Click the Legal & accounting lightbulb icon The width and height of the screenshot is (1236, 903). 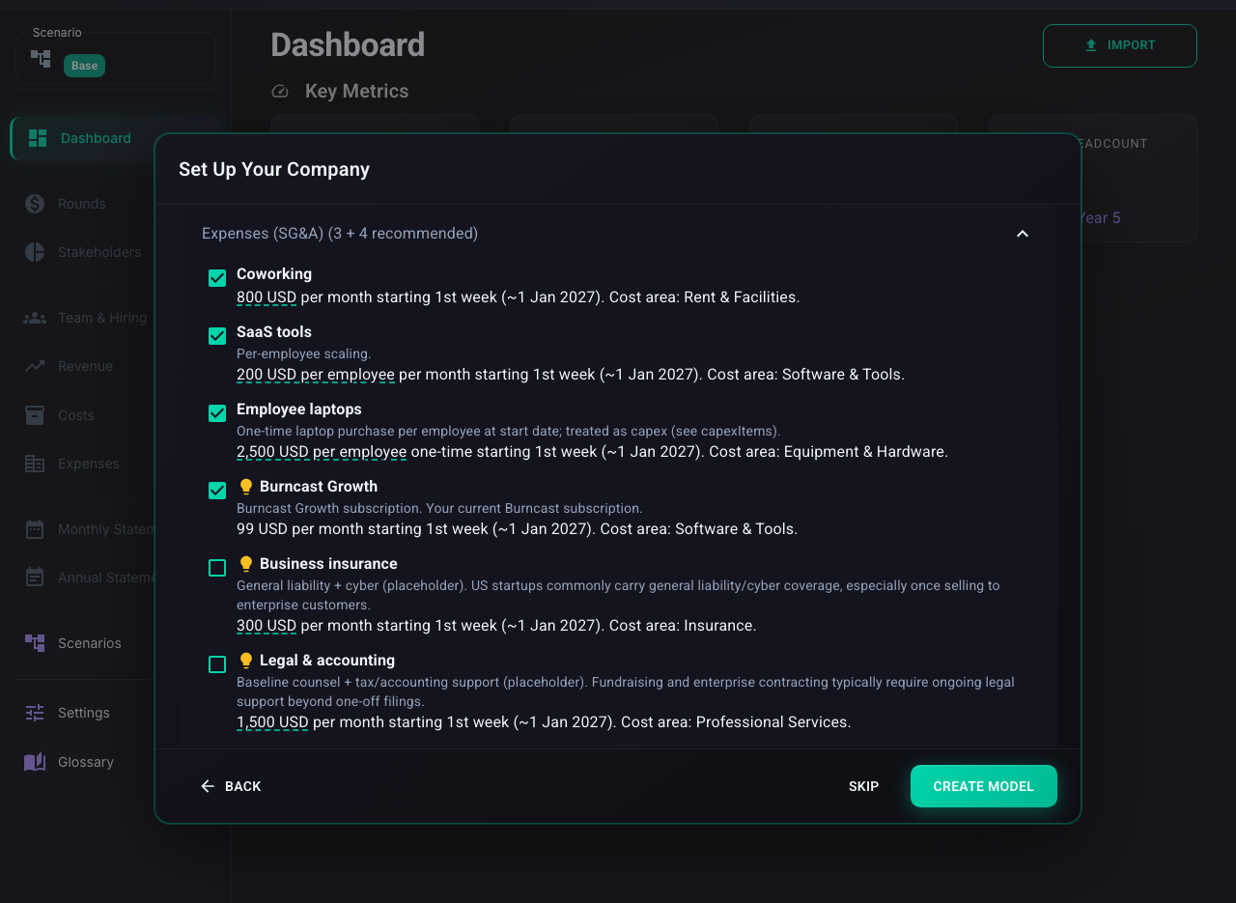(245, 661)
